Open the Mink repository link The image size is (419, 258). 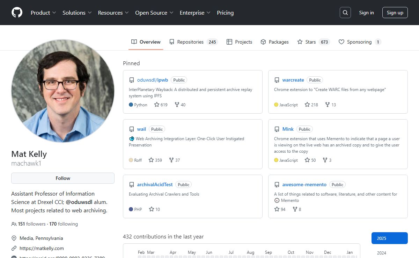coord(288,129)
